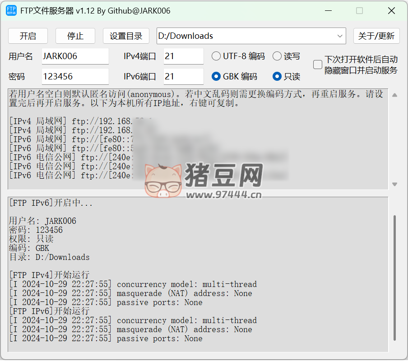
Task: Click the FTP app icon in title bar
Action: [11, 11]
